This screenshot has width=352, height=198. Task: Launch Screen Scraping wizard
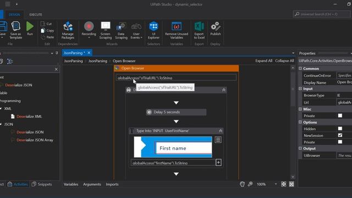106,30
